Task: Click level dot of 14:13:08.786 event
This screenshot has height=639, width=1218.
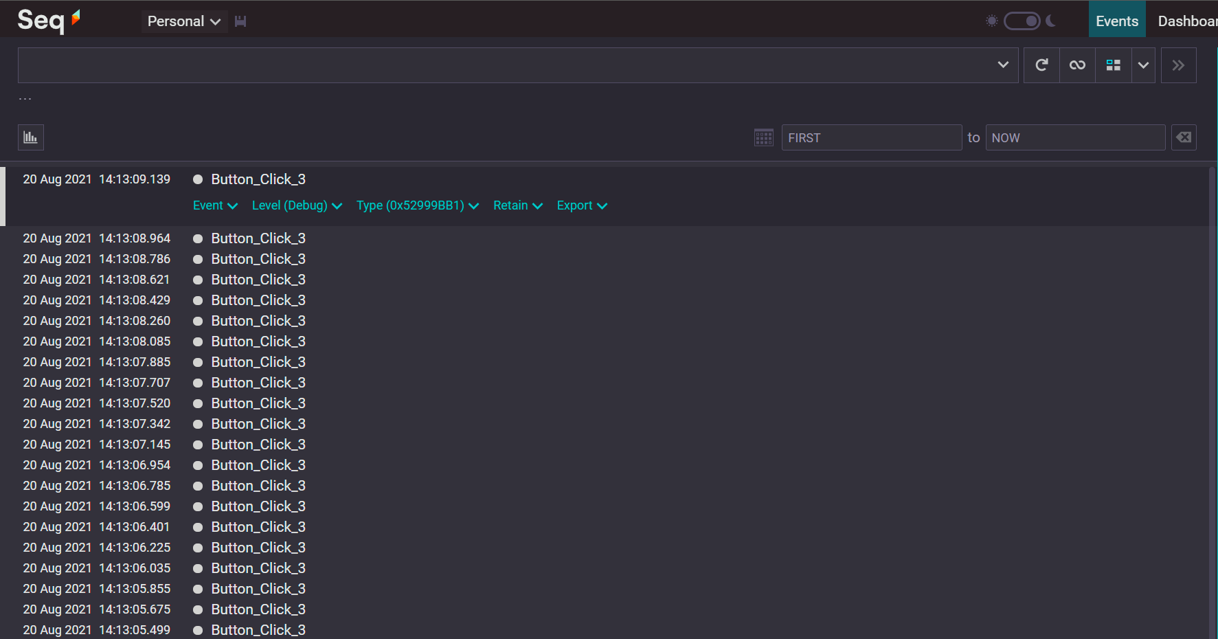Action: click(x=198, y=259)
